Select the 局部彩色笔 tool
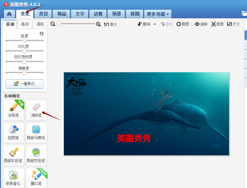The image size is (247, 188). (x=13, y=156)
